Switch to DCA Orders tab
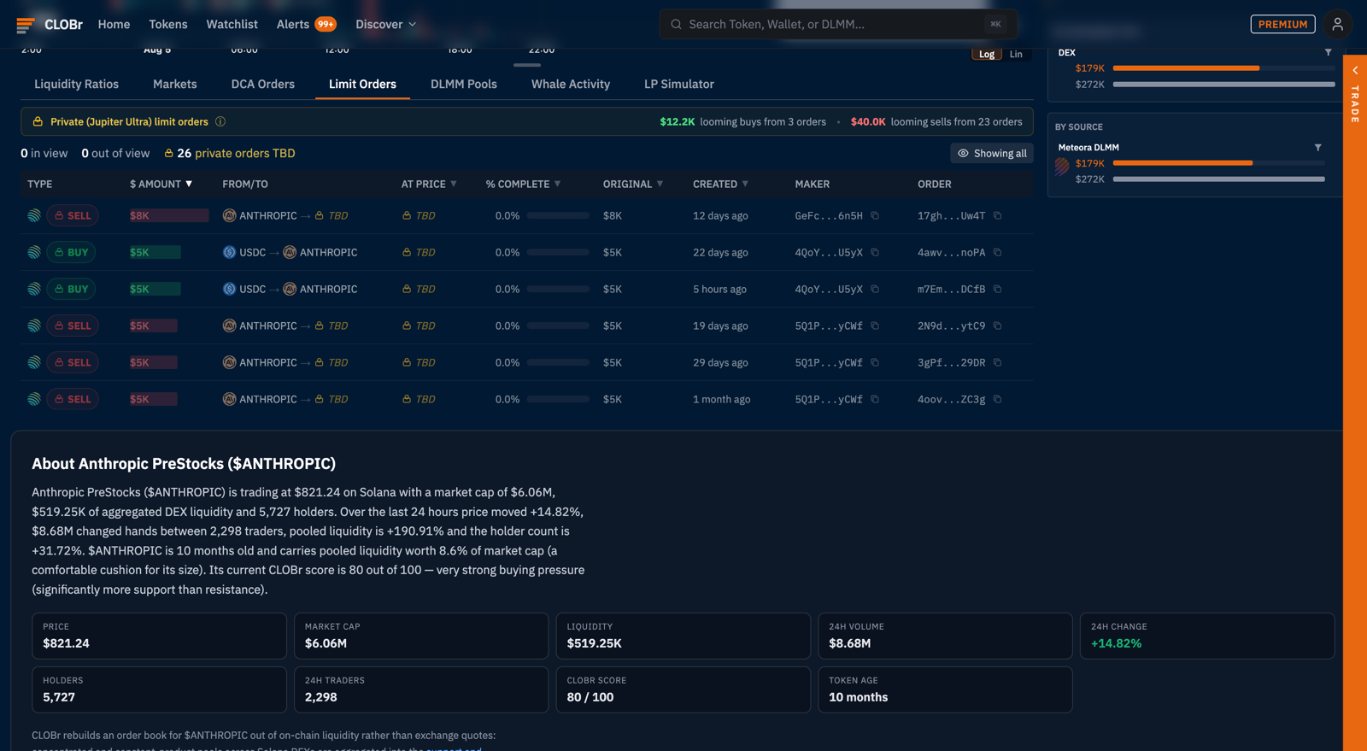Image resolution: width=1367 pixels, height=751 pixels. [263, 84]
